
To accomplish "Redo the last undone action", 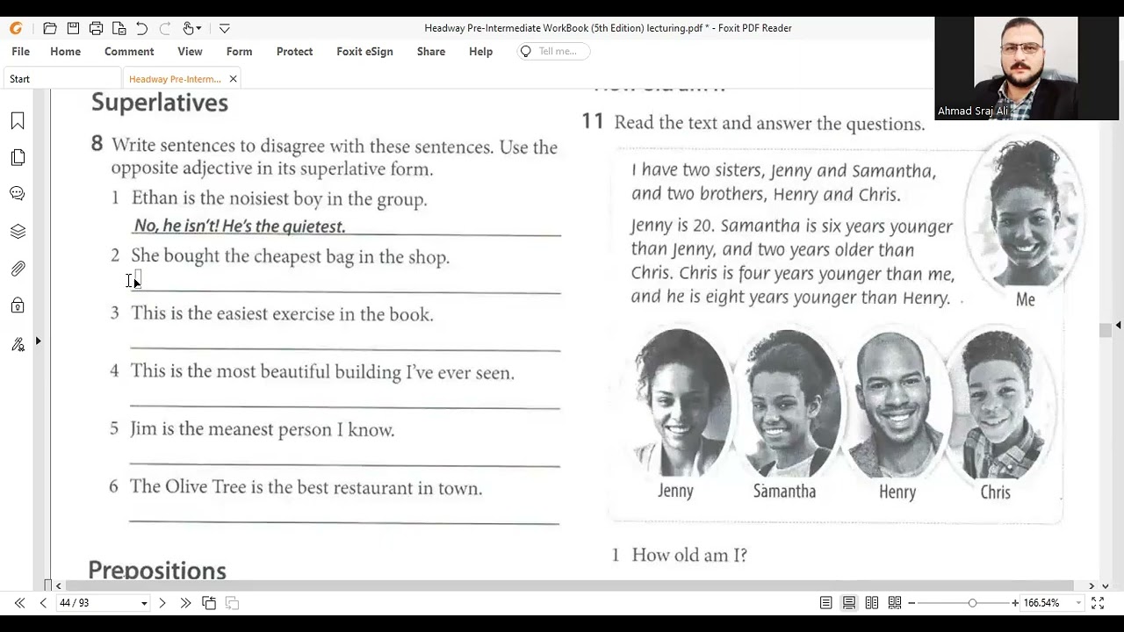I will (164, 28).
